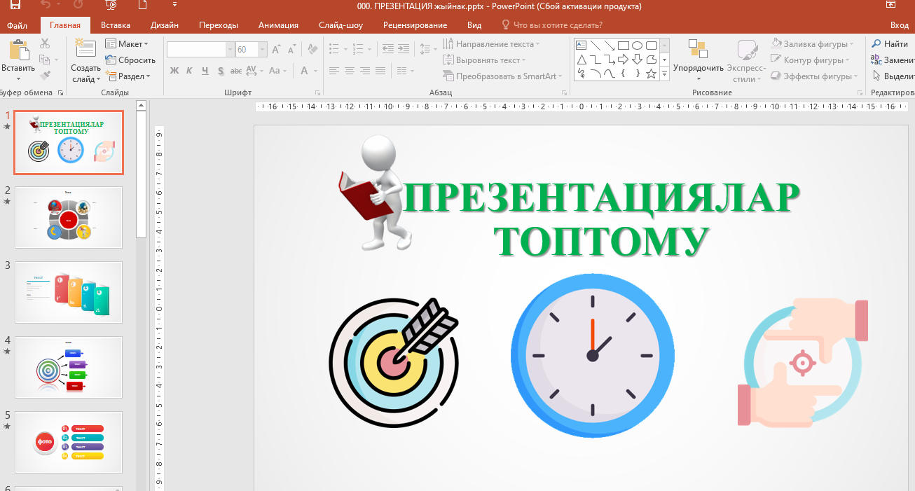Click target with arrow image on slide
The width and height of the screenshot is (915, 491).
394,362
